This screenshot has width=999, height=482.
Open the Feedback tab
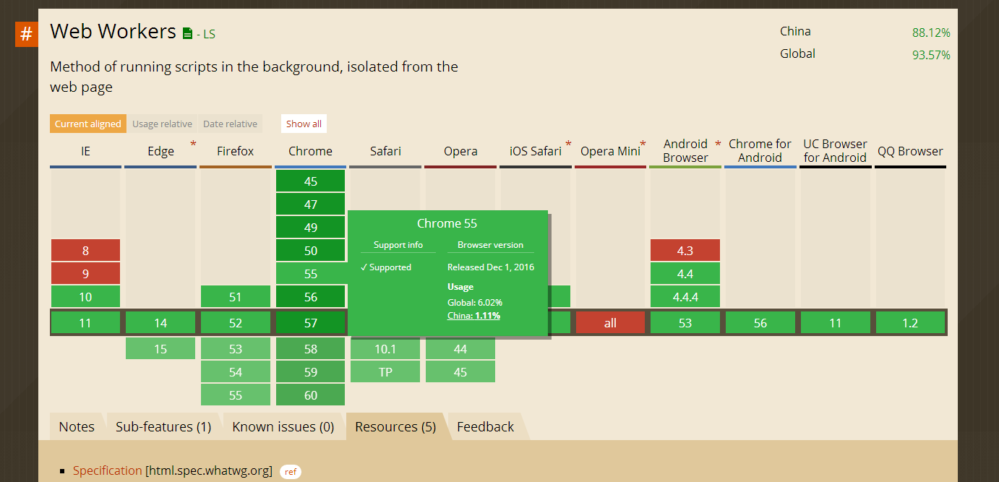pos(486,426)
